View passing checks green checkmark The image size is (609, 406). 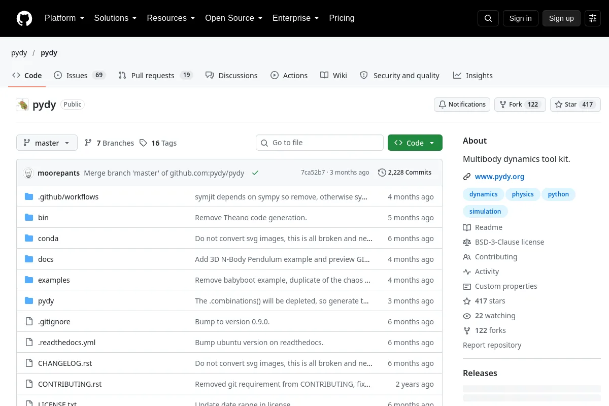pyautogui.click(x=255, y=173)
